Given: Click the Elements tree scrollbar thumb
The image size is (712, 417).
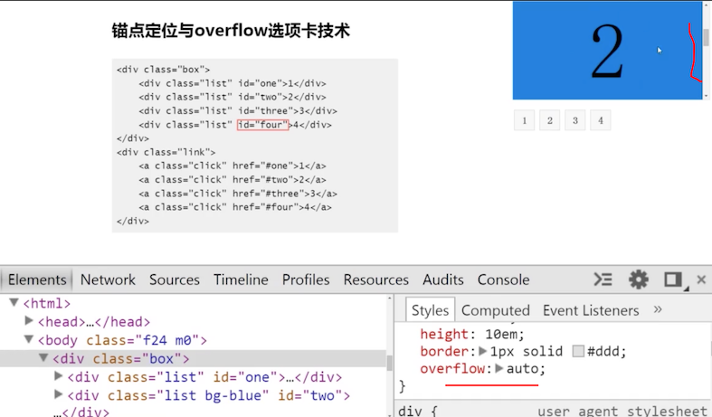Looking at the screenshot, I should pyautogui.click(x=389, y=363).
